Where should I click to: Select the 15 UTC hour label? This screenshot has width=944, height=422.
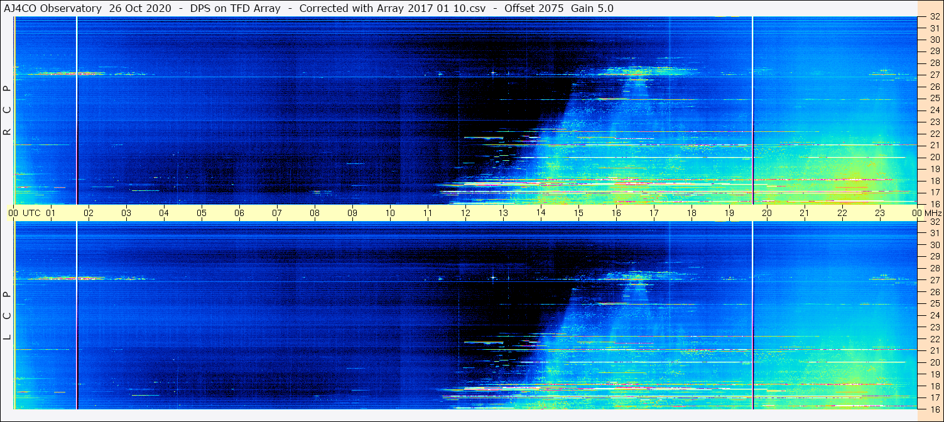(x=578, y=213)
